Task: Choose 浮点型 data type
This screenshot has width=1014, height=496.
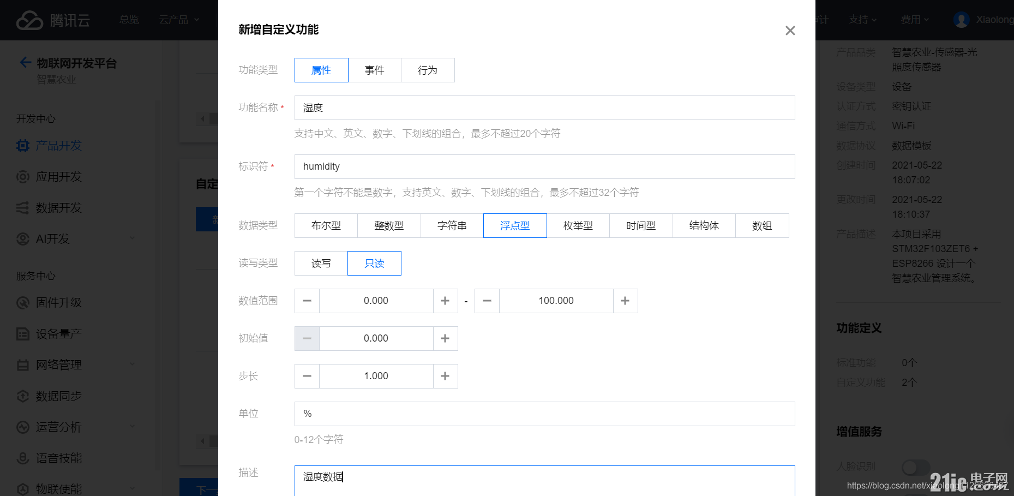Action: point(515,226)
